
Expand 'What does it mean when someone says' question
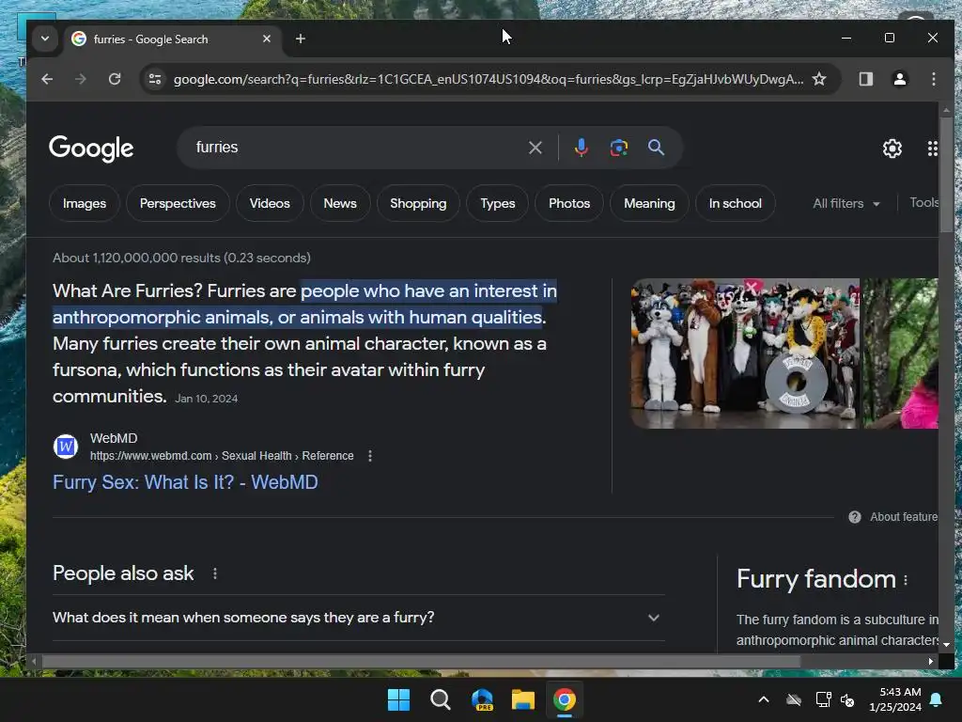point(358,618)
